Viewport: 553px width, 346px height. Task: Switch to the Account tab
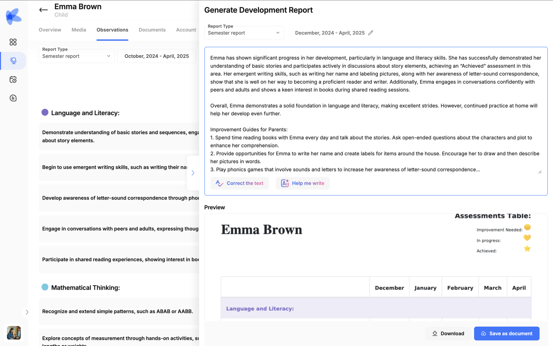186,30
